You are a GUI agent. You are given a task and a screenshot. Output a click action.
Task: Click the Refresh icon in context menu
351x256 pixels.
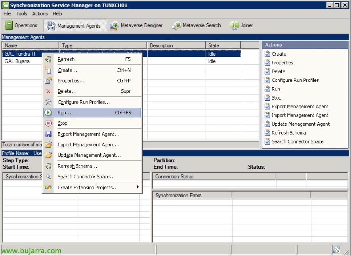click(48, 59)
